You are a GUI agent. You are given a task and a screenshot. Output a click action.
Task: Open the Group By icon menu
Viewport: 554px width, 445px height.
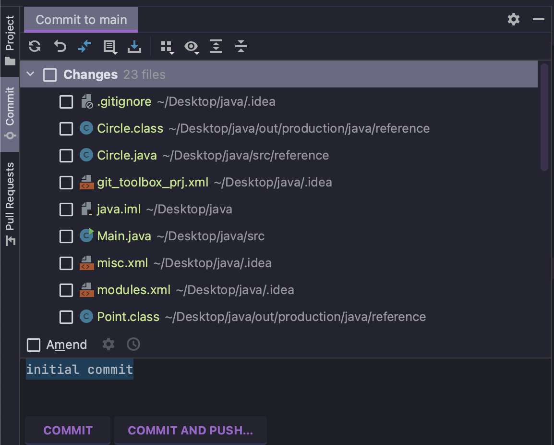[x=167, y=48]
